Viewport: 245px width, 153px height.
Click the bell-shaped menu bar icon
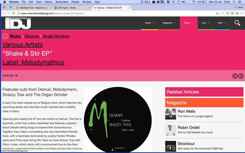154,2
